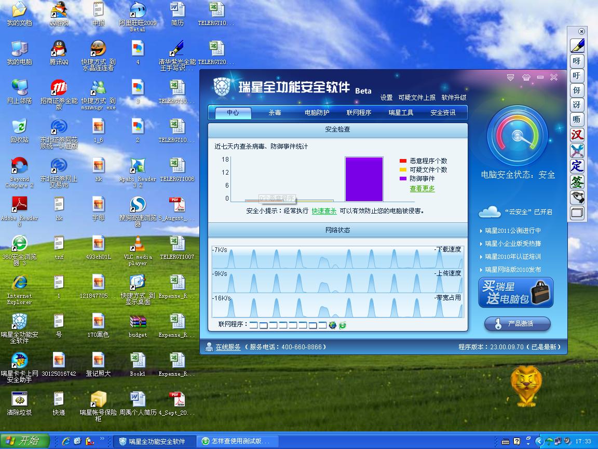Click the purple 防御事件 bar in chart

click(364, 179)
